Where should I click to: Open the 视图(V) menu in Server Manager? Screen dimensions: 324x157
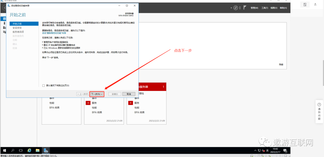coord(274,8)
